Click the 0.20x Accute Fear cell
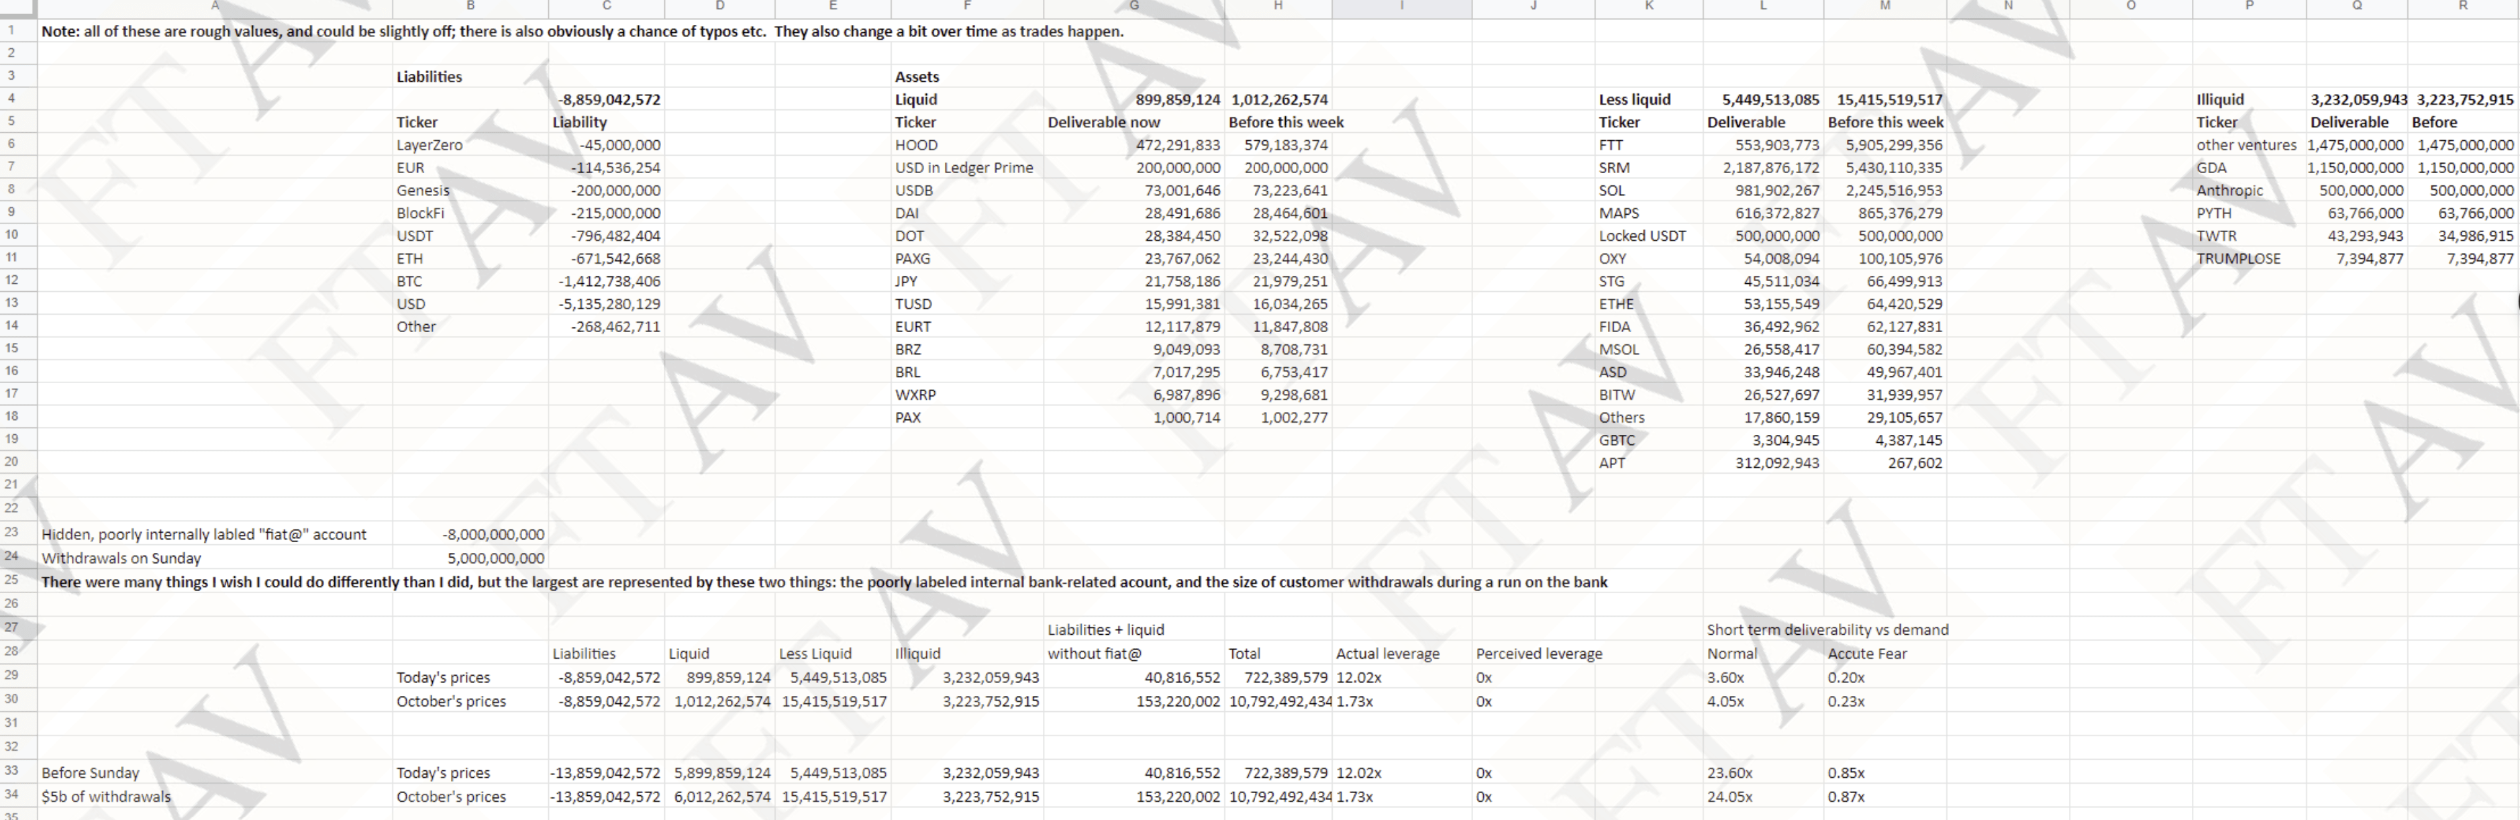 [1846, 677]
